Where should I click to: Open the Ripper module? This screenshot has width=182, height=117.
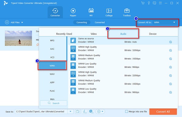click(73, 12)
